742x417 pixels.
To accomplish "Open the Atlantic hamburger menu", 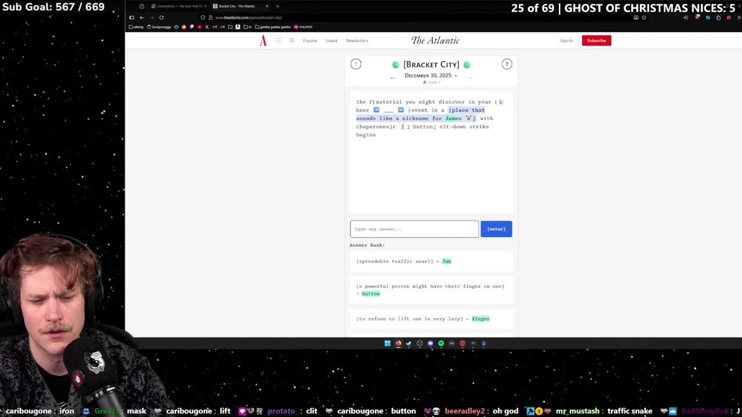I will [278, 41].
